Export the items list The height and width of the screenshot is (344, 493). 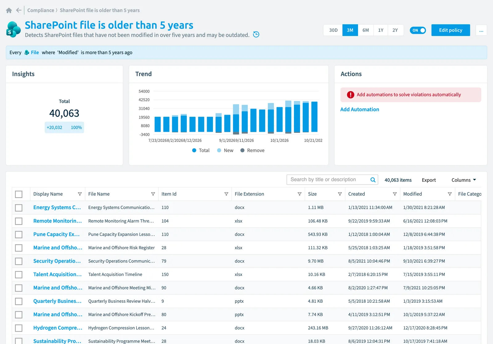(x=429, y=180)
